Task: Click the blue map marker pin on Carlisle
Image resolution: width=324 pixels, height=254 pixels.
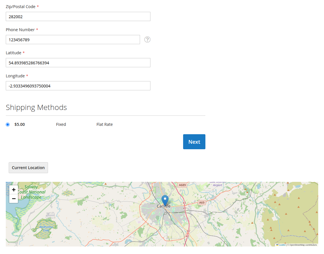Action: tap(165, 200)
